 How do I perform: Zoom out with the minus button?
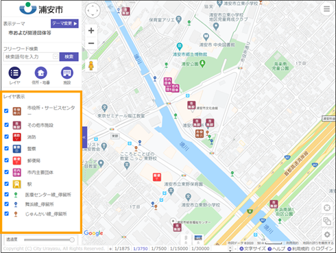pos(91,43)
